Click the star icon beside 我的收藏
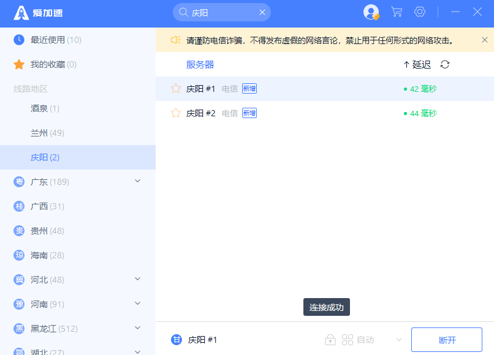 [19, 64]
